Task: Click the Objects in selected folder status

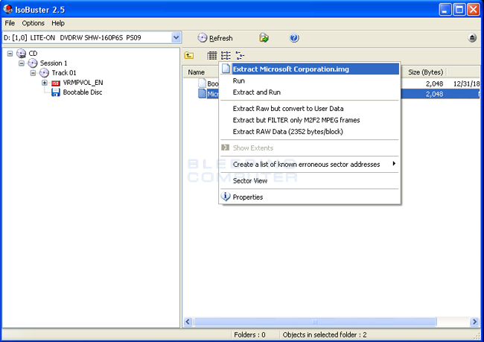Action: pos(325,335)
